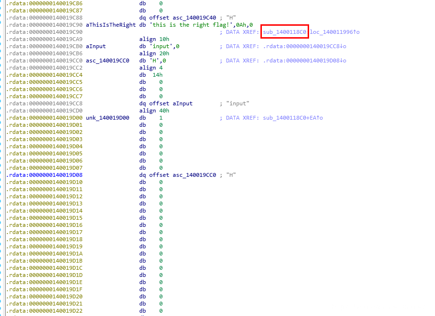This screenshot has height=316, width=435.
Task: Open xref .rdata:0000000140019D08 beside asc_140019CC0
Action: [x=305, y=61]
